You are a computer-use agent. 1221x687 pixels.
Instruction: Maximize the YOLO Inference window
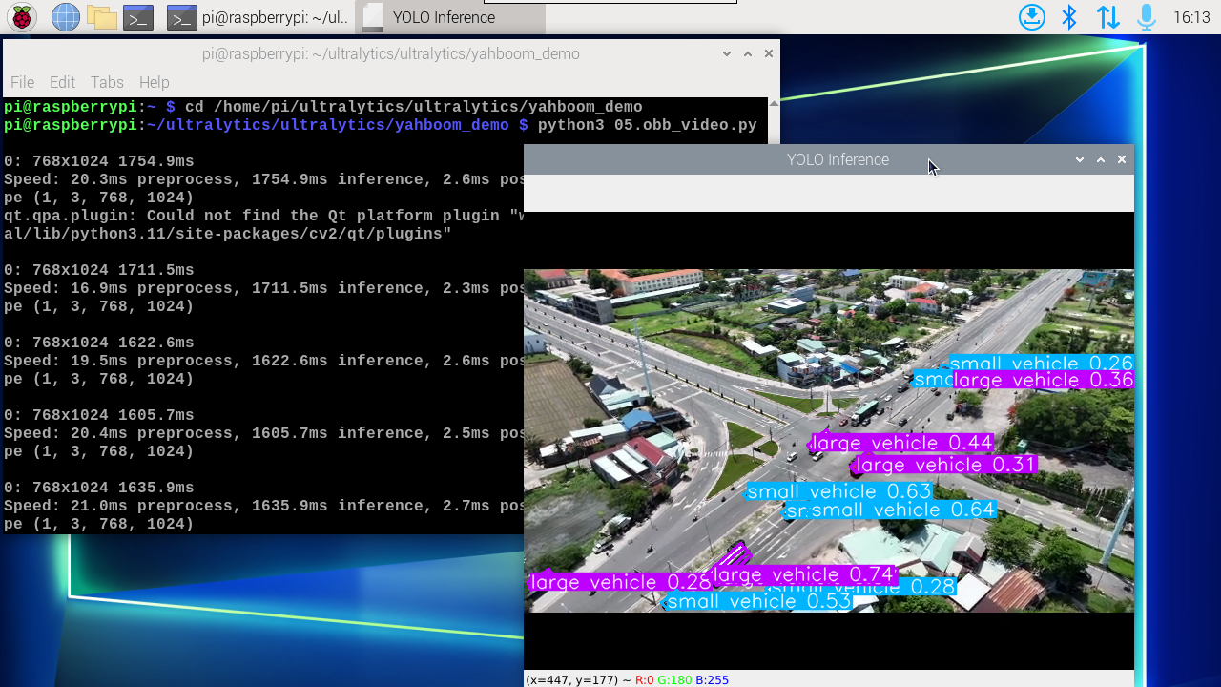[1101, 159]
